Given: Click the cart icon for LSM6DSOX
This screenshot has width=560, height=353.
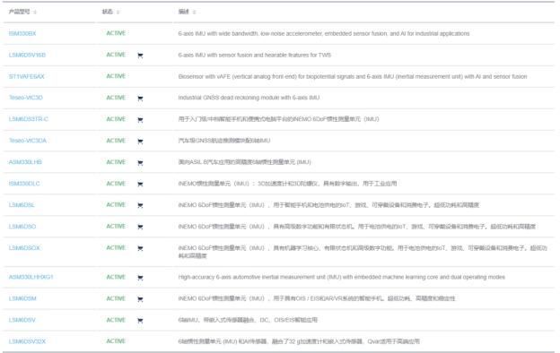Looking at the screenshot, I should [x=140, y=248].
